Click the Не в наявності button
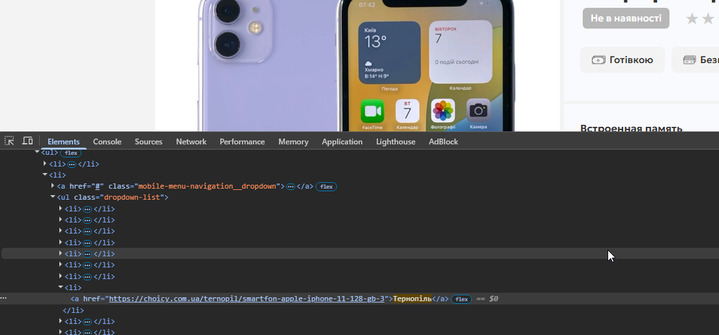This screenshot has width=719, height=335. click(626, 18)
